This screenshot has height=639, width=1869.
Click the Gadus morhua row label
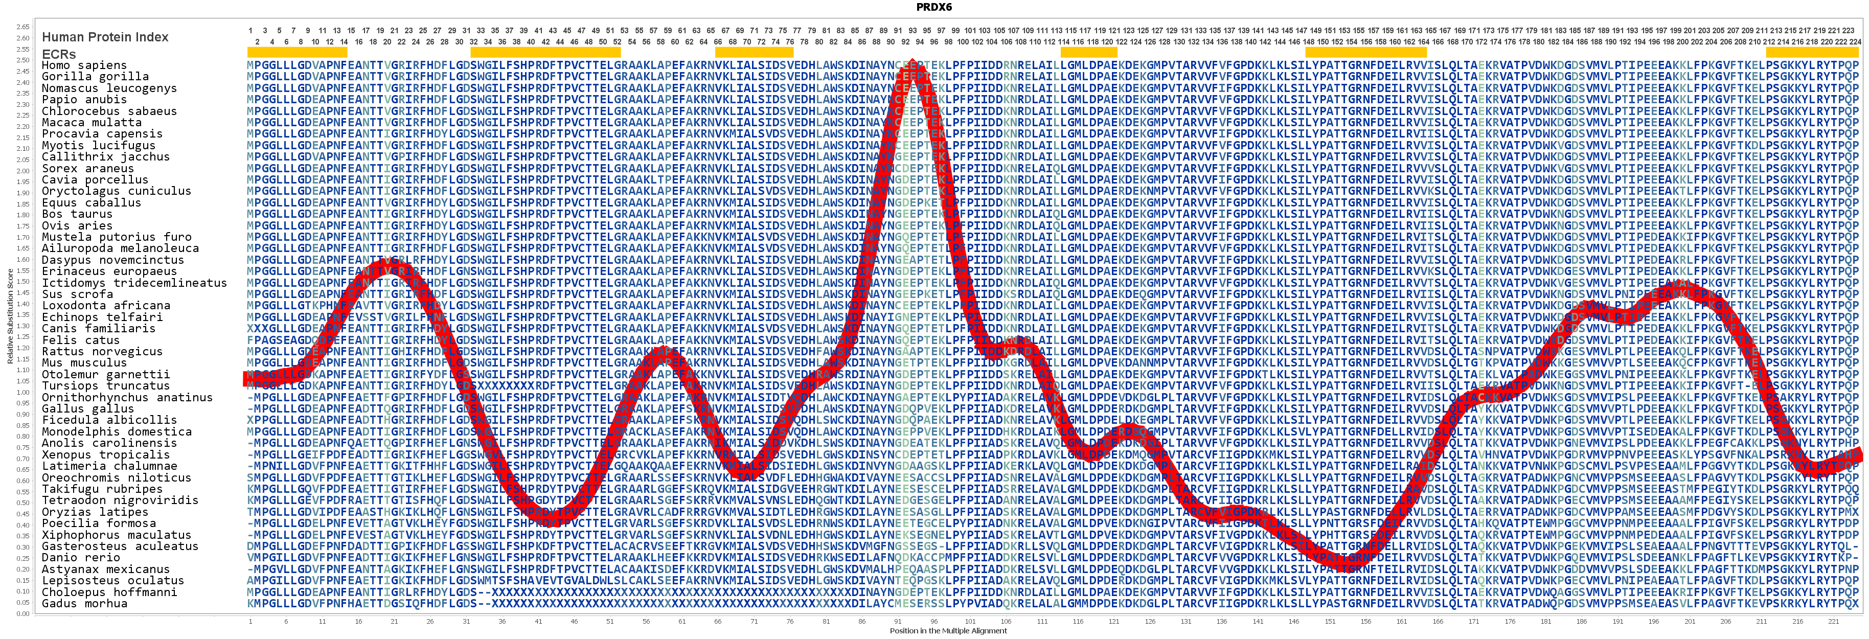pyautogui.click(x=84, y=603)
